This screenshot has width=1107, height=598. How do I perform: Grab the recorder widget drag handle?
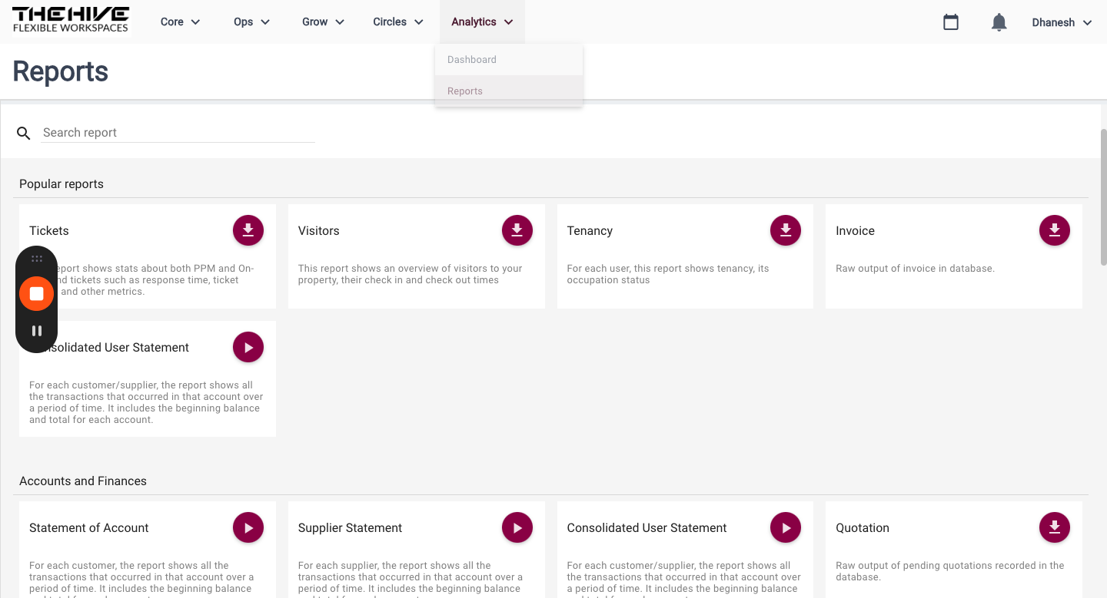click(36, 259)
